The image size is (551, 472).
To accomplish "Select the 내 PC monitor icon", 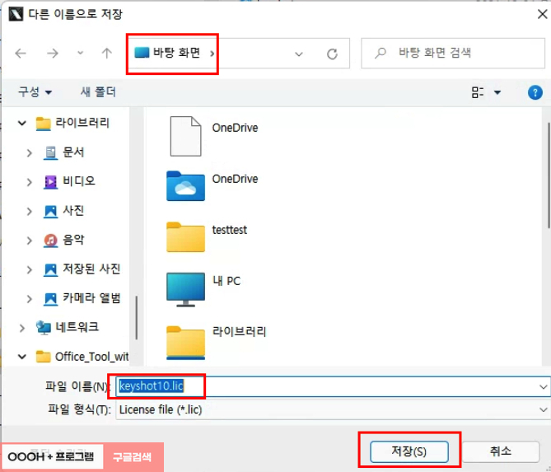I will pyautogui.click(x=185, y=289).
